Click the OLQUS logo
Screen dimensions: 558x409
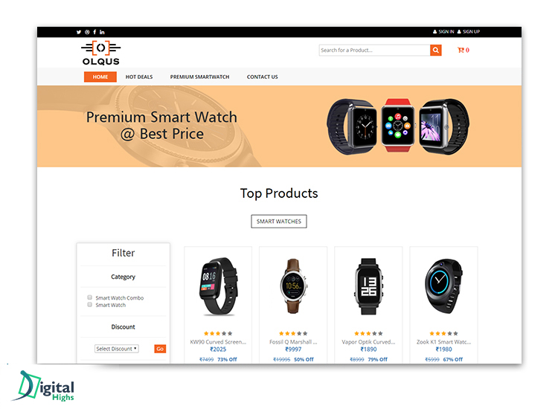click(x=101, y=53)
